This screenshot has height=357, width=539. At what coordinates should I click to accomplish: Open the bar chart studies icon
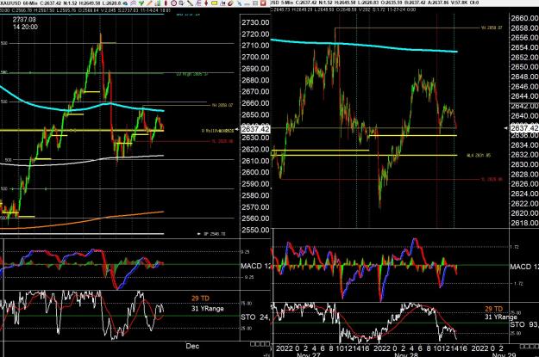[x=158, y=3]
